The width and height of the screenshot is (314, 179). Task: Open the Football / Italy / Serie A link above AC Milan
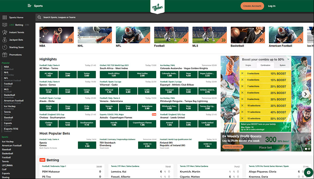pyautogui.click(x=50, y=65)
